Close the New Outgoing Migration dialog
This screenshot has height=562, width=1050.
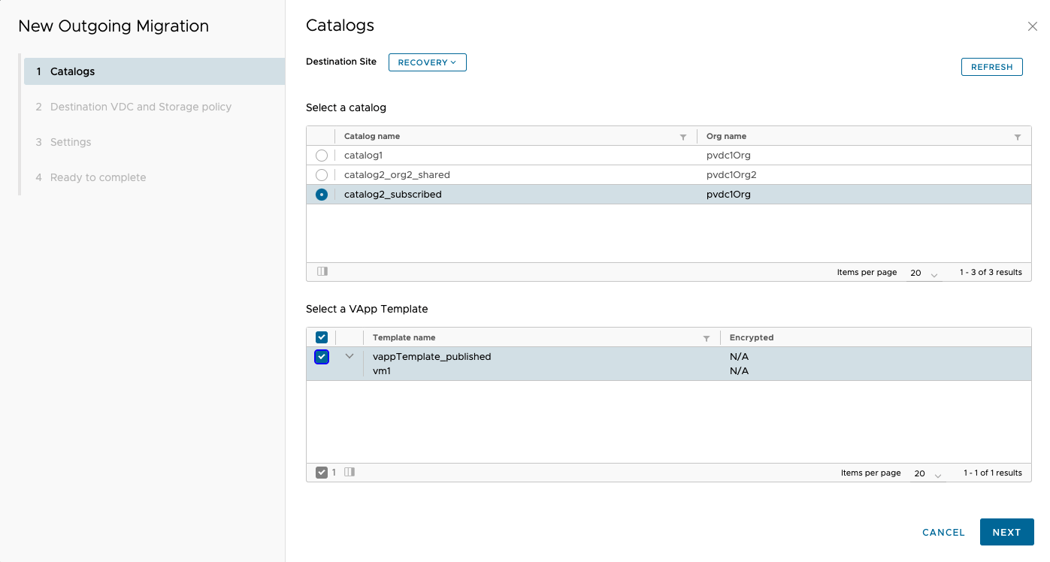pyautogui.click(x=1032, y=26)
